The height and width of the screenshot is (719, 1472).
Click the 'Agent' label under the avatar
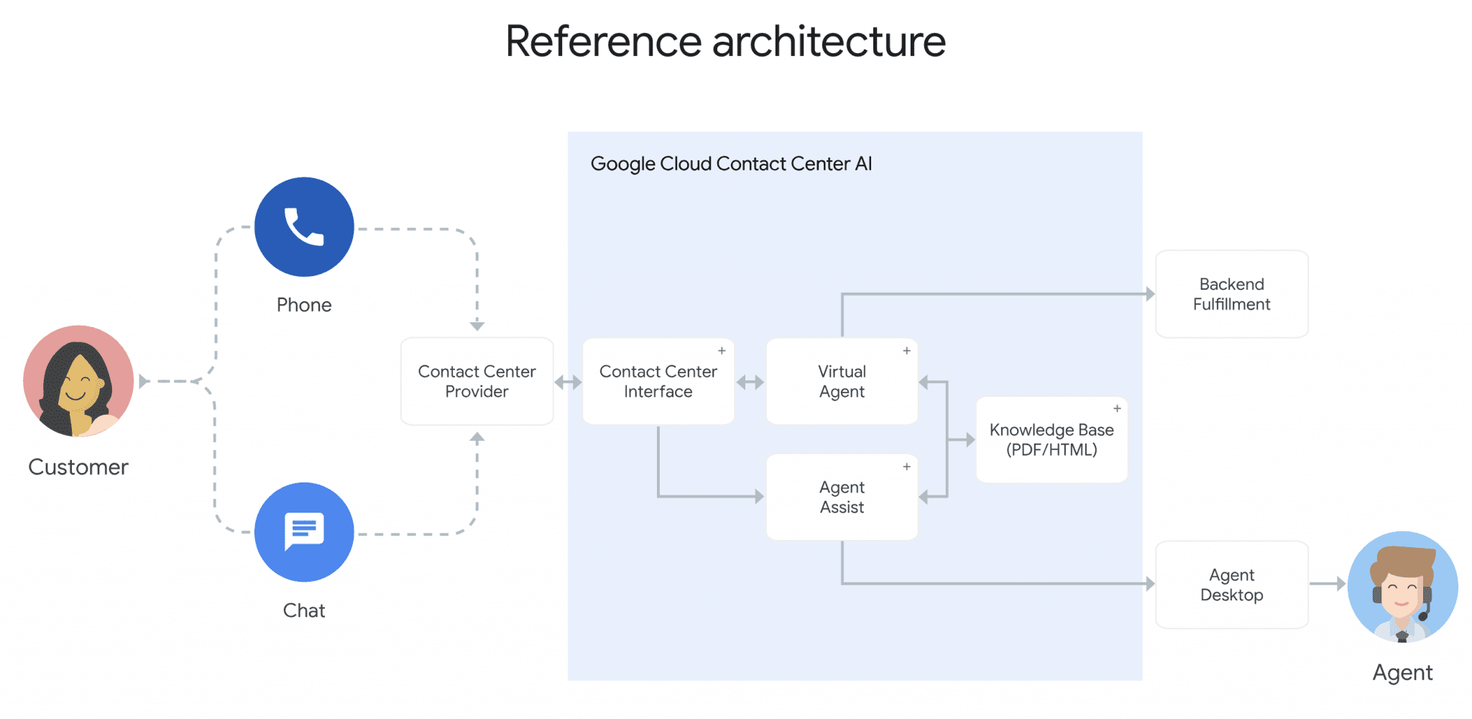click(x=1402, y=673)
